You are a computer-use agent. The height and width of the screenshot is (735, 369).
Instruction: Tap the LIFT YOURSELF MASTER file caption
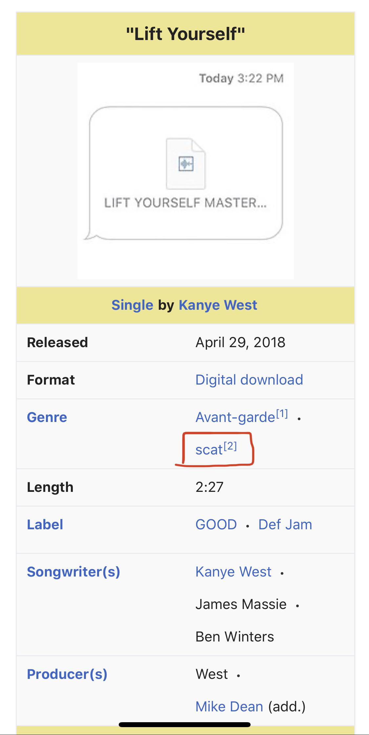pyautogui.click(x=186, y=203)
